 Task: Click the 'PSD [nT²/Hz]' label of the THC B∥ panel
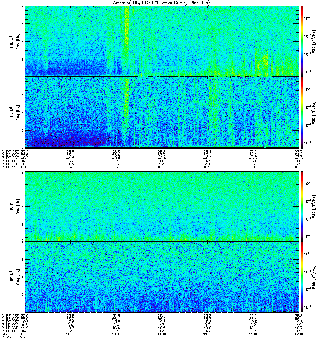pyautogui.click(x=313, y=277)
